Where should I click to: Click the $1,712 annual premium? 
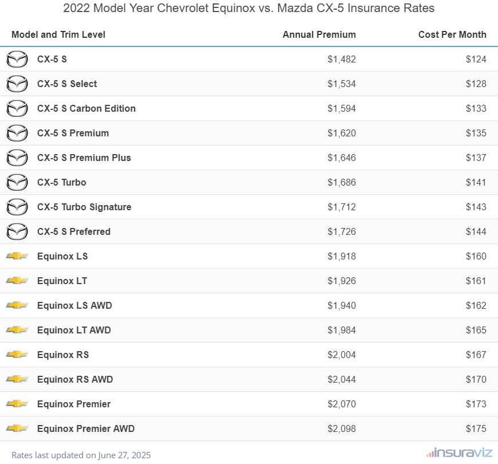coord(342,207)
